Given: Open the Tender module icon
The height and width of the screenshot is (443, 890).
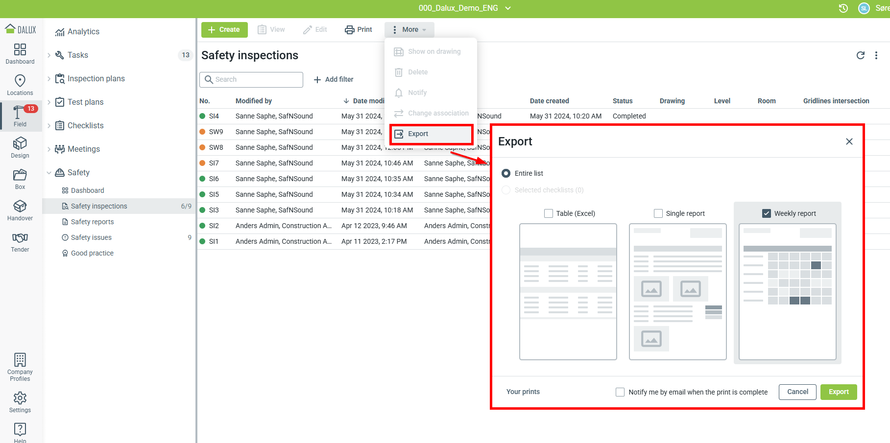Looking at the screenshot, I should pos(20,241).
